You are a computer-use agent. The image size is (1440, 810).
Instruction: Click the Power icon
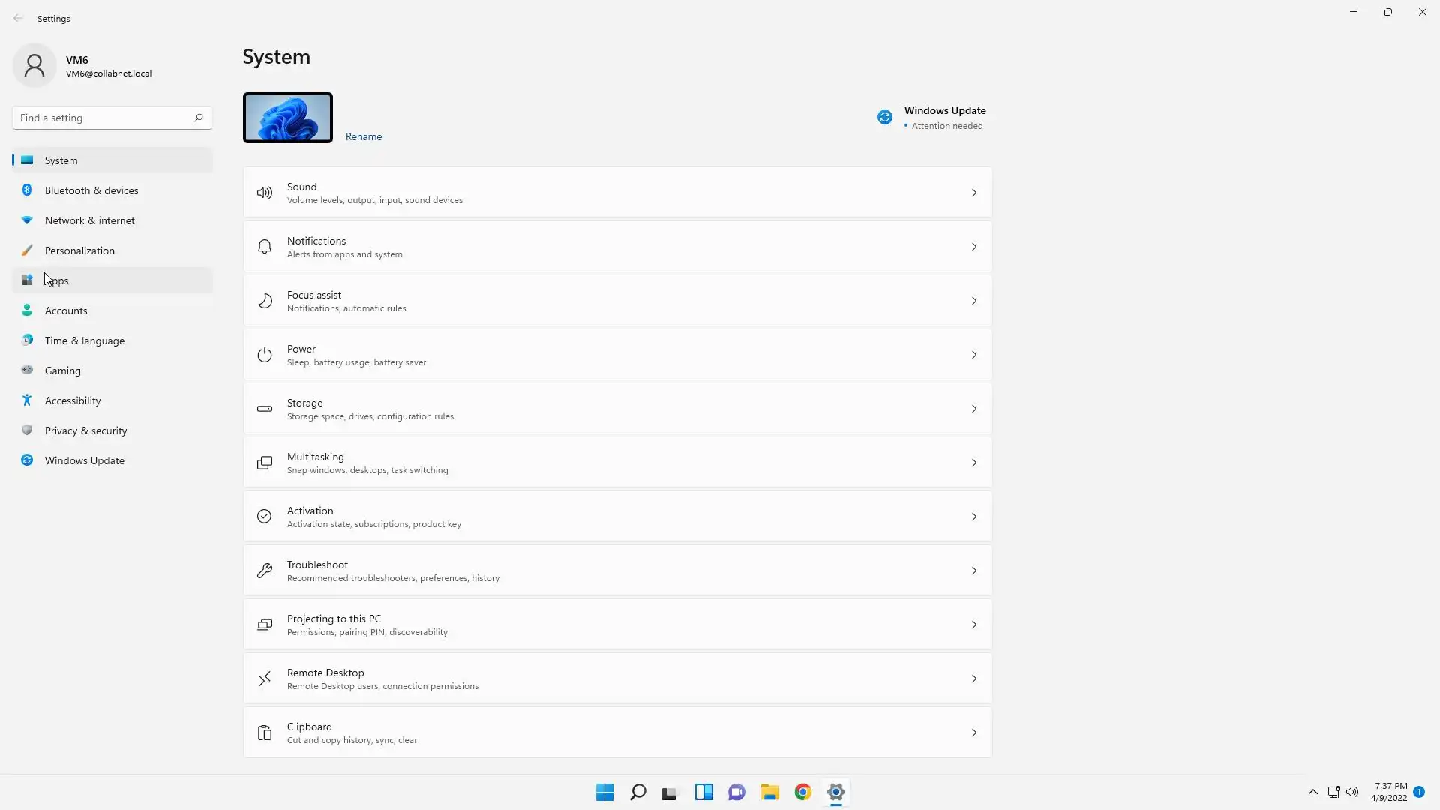point(264,355)
